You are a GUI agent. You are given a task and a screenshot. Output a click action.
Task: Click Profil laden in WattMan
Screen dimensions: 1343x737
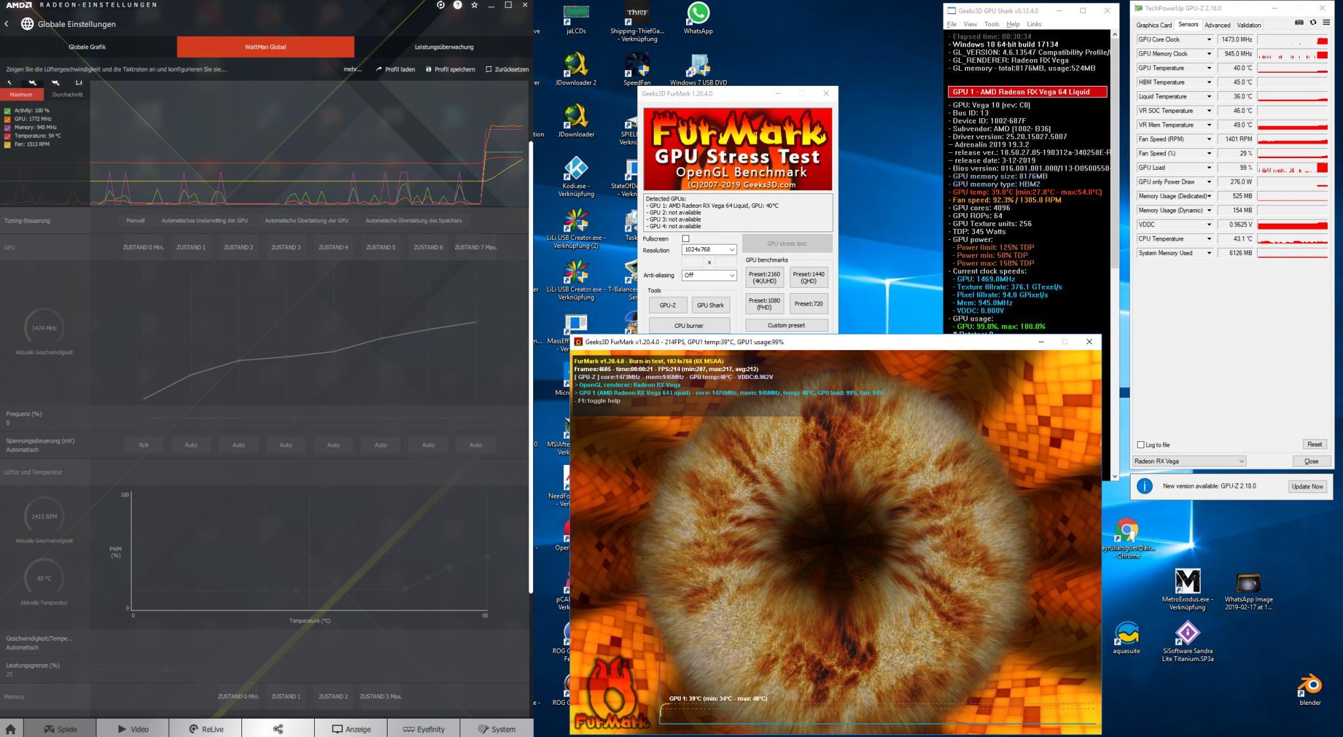[x=395, y=70]
